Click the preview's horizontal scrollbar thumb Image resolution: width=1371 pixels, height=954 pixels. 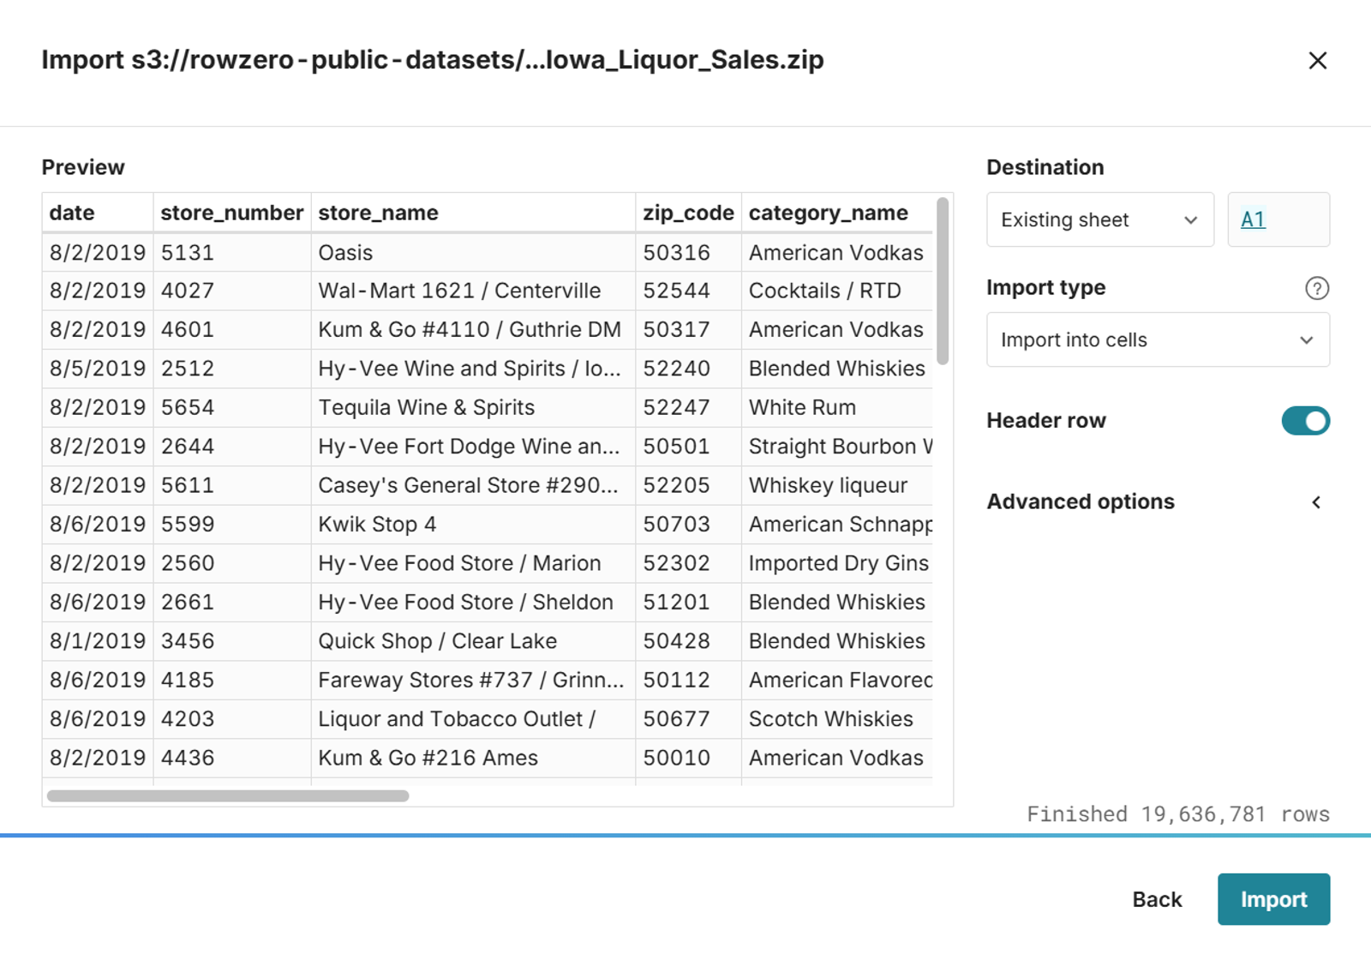tap(228, 795)
